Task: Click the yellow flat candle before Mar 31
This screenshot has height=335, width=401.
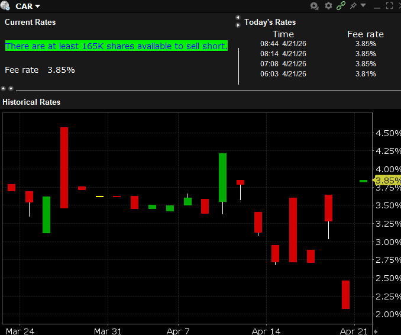Action: (99, 197)
